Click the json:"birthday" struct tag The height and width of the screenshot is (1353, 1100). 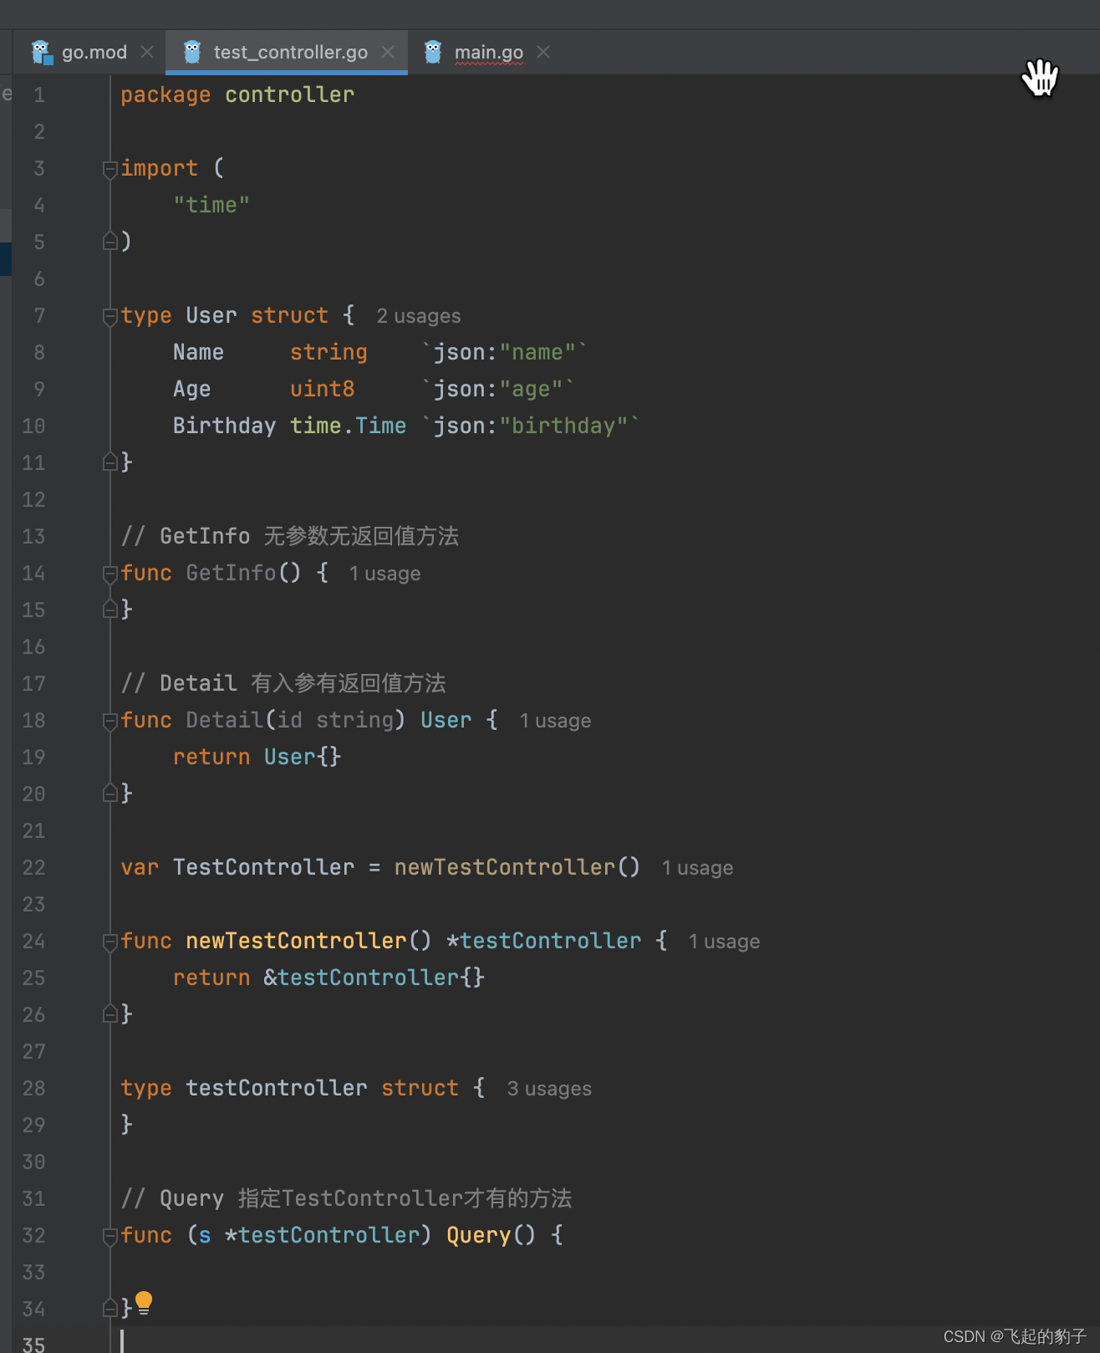pyautogui.click(x=530, y=426)
